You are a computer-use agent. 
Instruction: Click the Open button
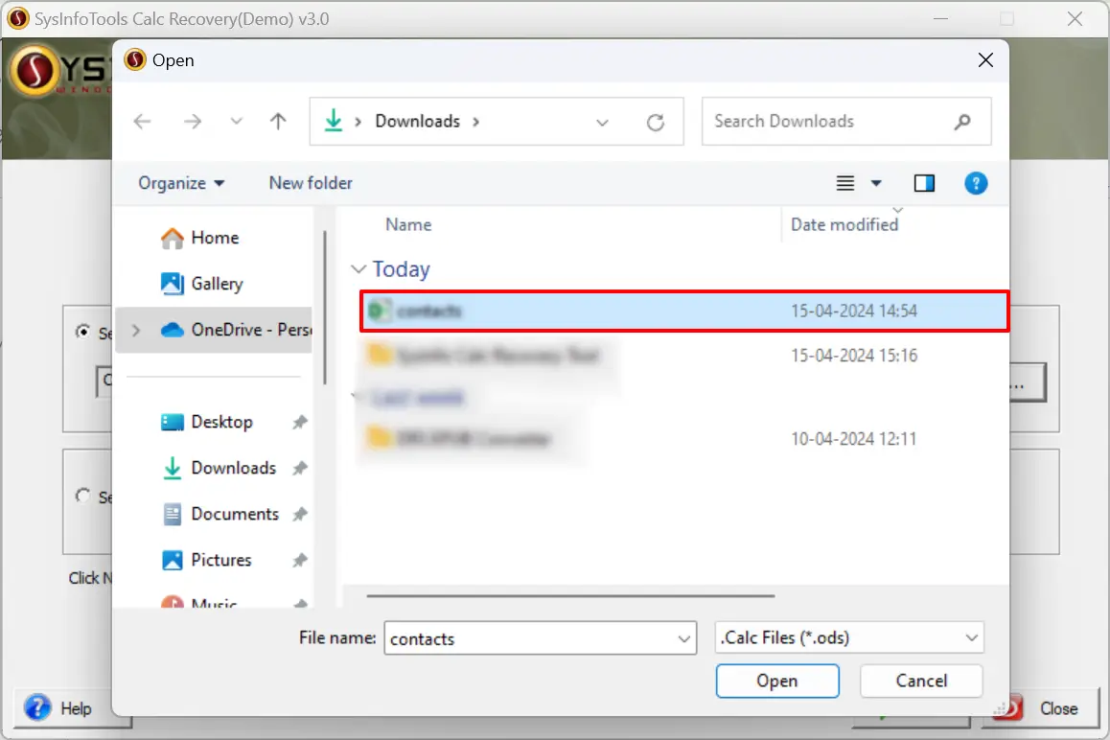[777, 681]
